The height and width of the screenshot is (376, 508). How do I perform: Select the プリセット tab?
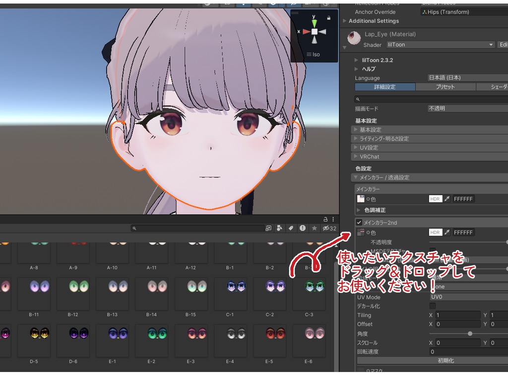tap(445, 86)
